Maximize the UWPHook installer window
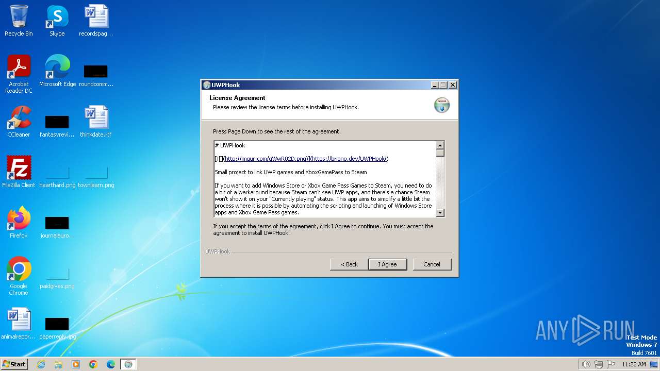 (443, 85)
